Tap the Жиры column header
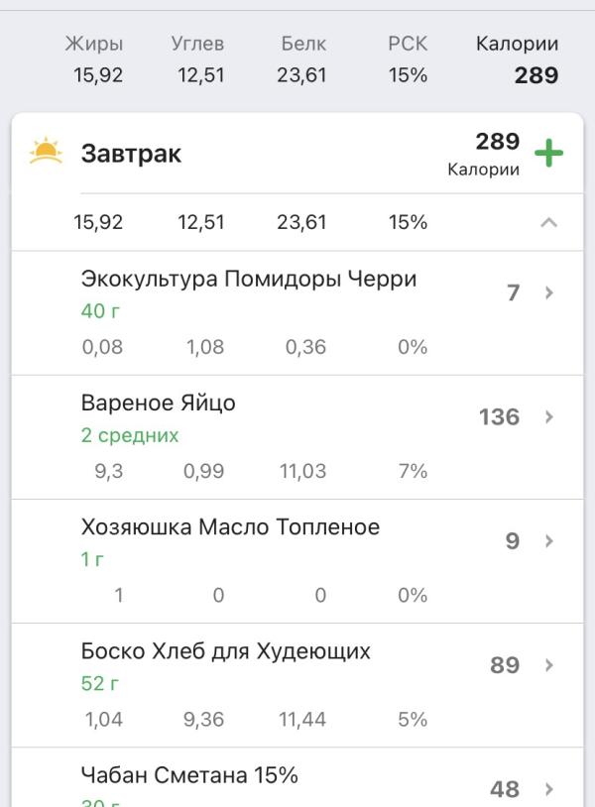Image resolution: width=595 pixels, height=807 pixels. coord(94,45)
